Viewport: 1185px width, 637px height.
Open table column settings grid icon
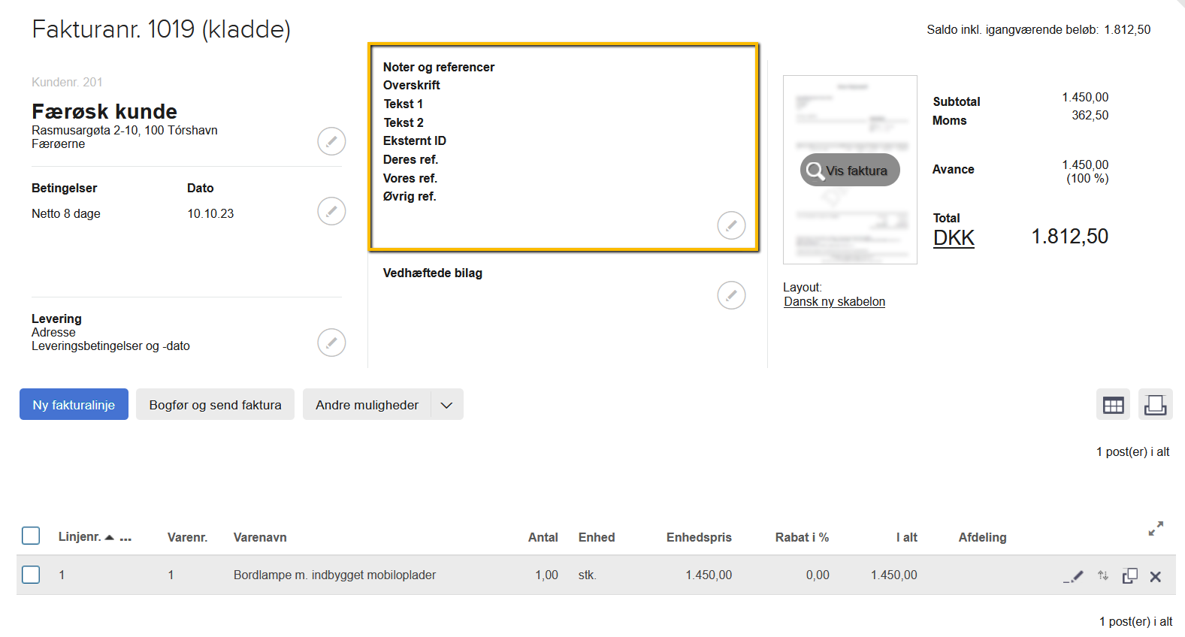tap(1113, 406)
